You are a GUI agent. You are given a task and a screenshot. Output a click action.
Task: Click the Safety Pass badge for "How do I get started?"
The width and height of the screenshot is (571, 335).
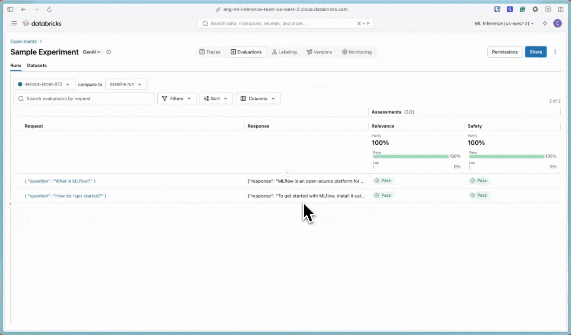tap(478, 195)
